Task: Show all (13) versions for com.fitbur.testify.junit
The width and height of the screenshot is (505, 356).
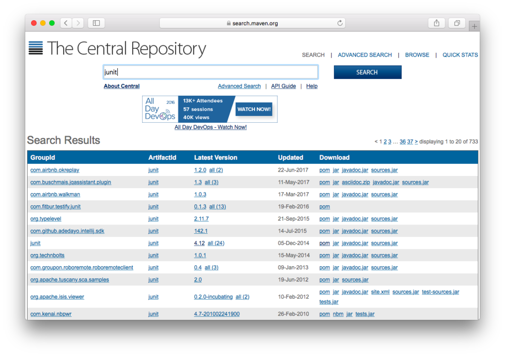Action: tap(217, 207)
